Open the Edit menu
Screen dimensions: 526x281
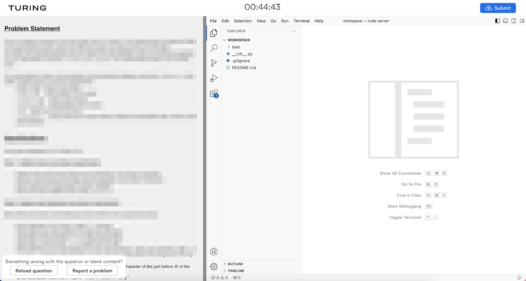pyautogui.click(x=225, y=21)
